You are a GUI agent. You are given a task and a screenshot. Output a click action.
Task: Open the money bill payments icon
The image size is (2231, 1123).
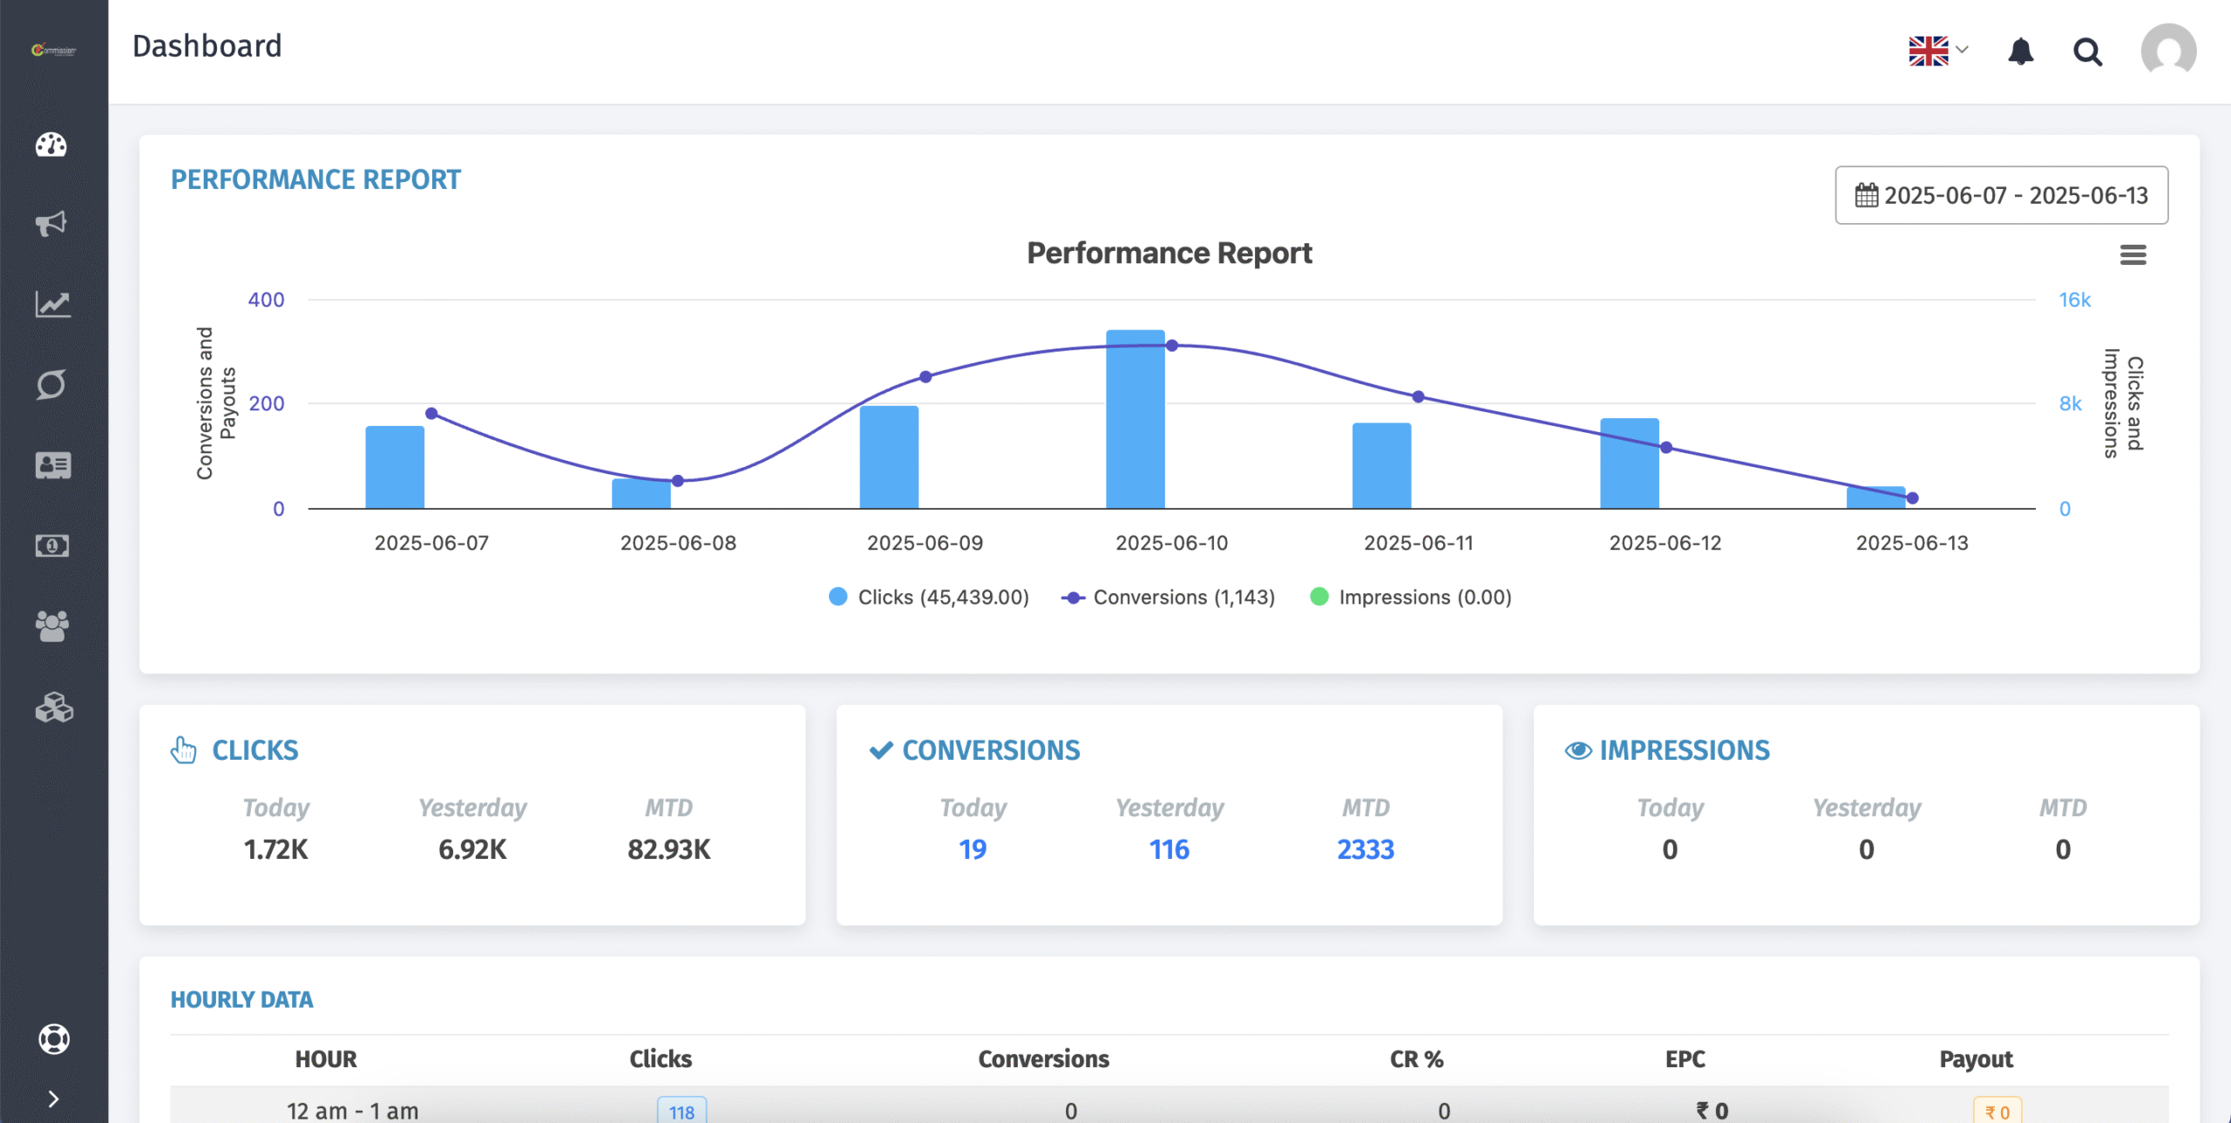52,546
